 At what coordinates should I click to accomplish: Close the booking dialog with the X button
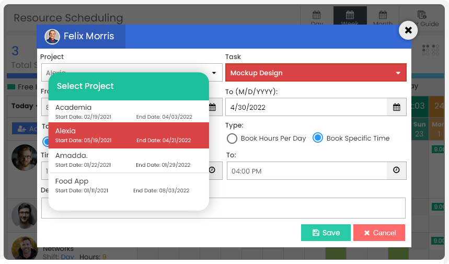[408, 30]
